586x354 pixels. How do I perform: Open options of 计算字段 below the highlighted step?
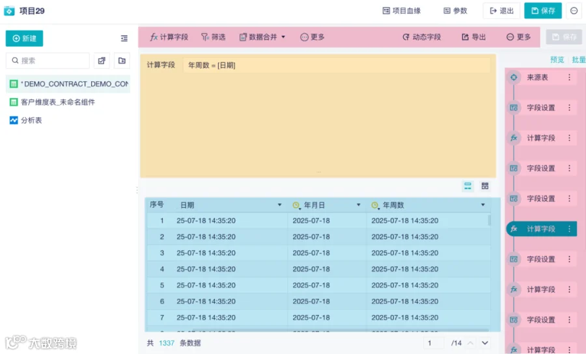[x=569, y=289]
